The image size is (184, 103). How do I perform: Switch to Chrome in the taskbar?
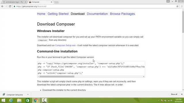pos(36,100)
